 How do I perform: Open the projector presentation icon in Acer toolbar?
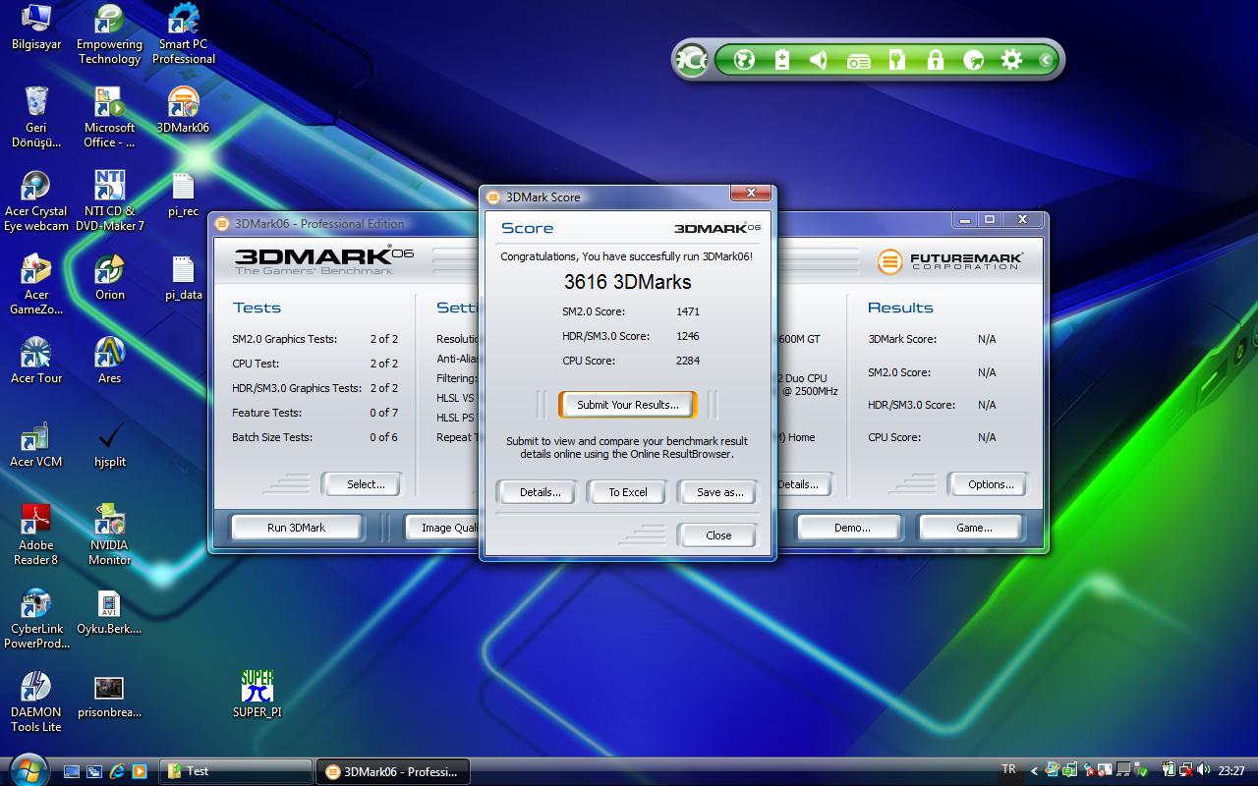click(x=858, y=61)
